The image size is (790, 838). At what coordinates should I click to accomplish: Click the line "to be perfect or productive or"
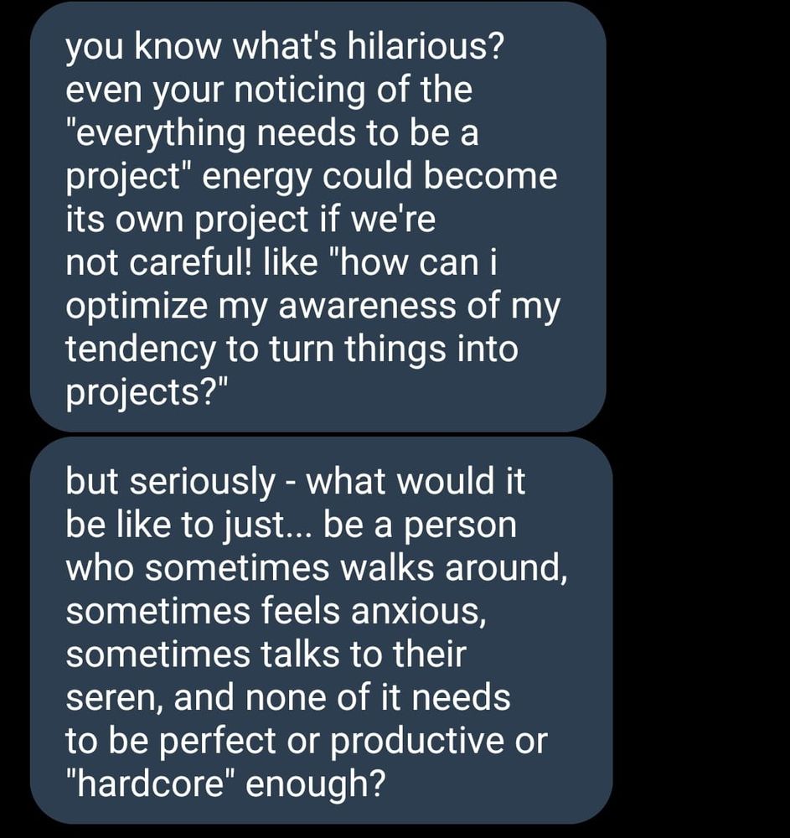[x=306, y=741]
